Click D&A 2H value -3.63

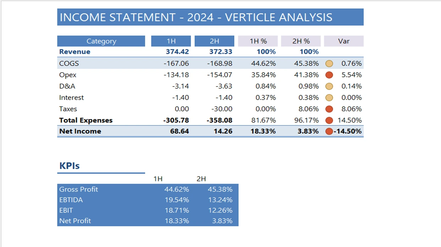224,86
